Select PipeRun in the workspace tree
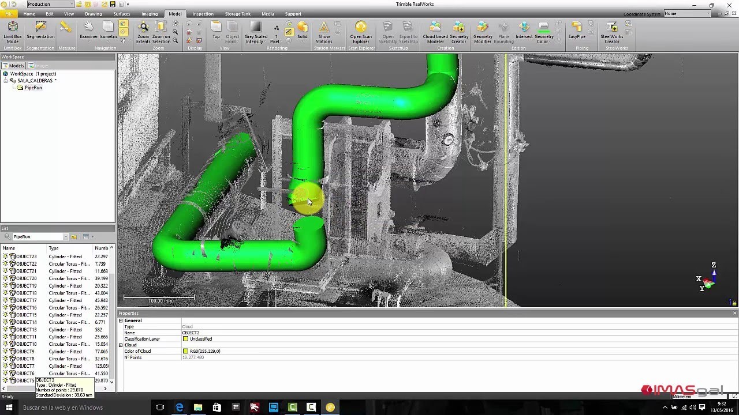Image resolution: width=739 pixels, height=415 pixels. [33, 88]
